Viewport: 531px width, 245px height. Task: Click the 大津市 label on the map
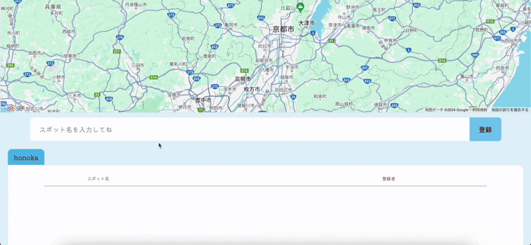pos(307,23)
